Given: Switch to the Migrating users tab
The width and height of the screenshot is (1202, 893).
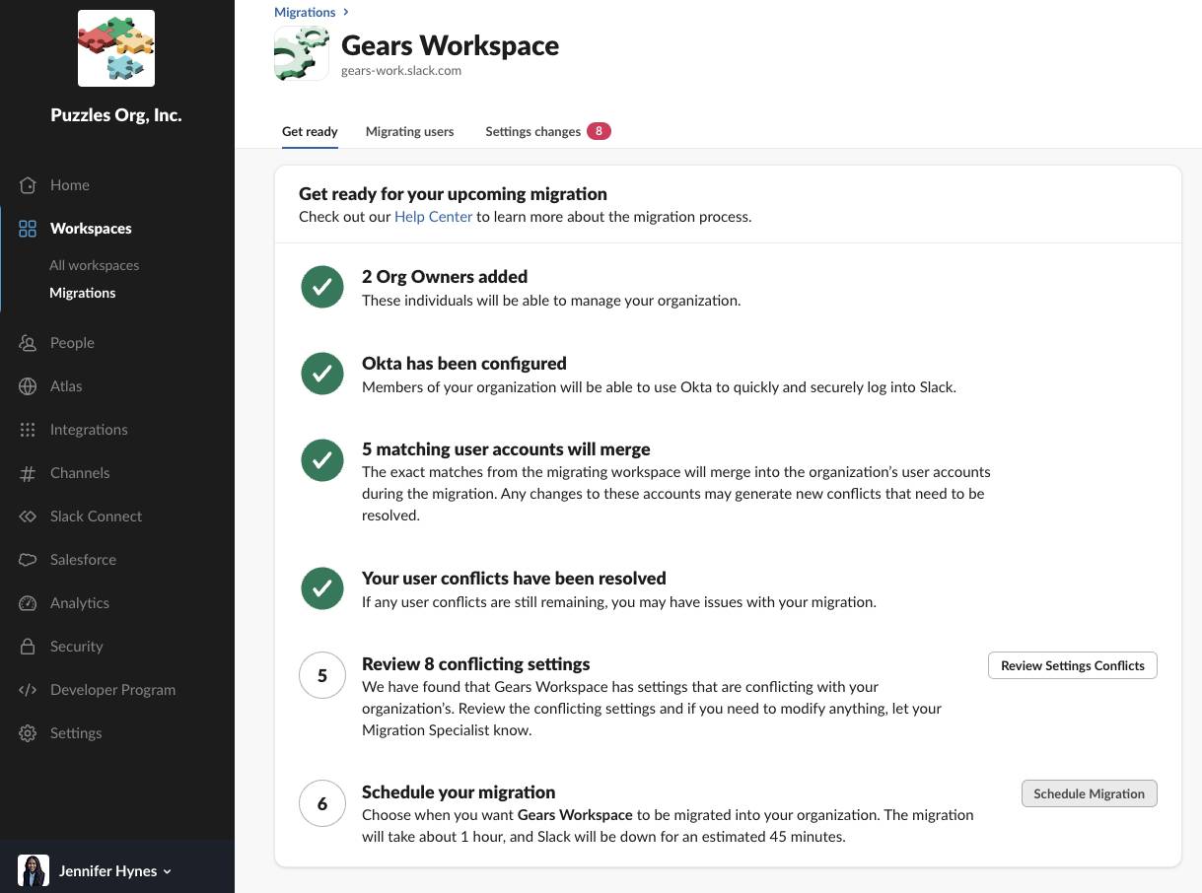Looking at the screenshot, I should click(x=409, y=131).
